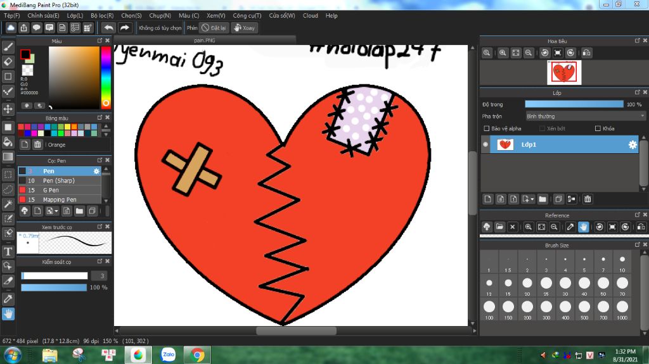
Task: Select the Magic Wand tool
Action: click(x=8, y=204)
